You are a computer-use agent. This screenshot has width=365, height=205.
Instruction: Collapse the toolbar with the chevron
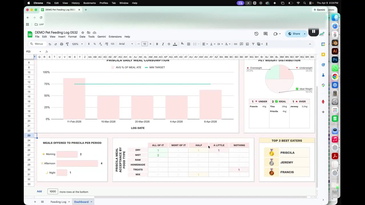click(310, 44)
